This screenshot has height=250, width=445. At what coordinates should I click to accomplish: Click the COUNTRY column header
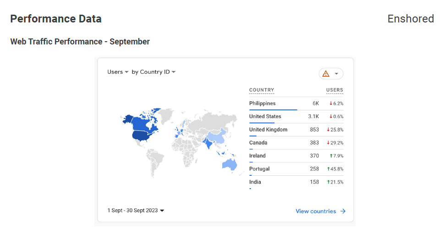262,90
